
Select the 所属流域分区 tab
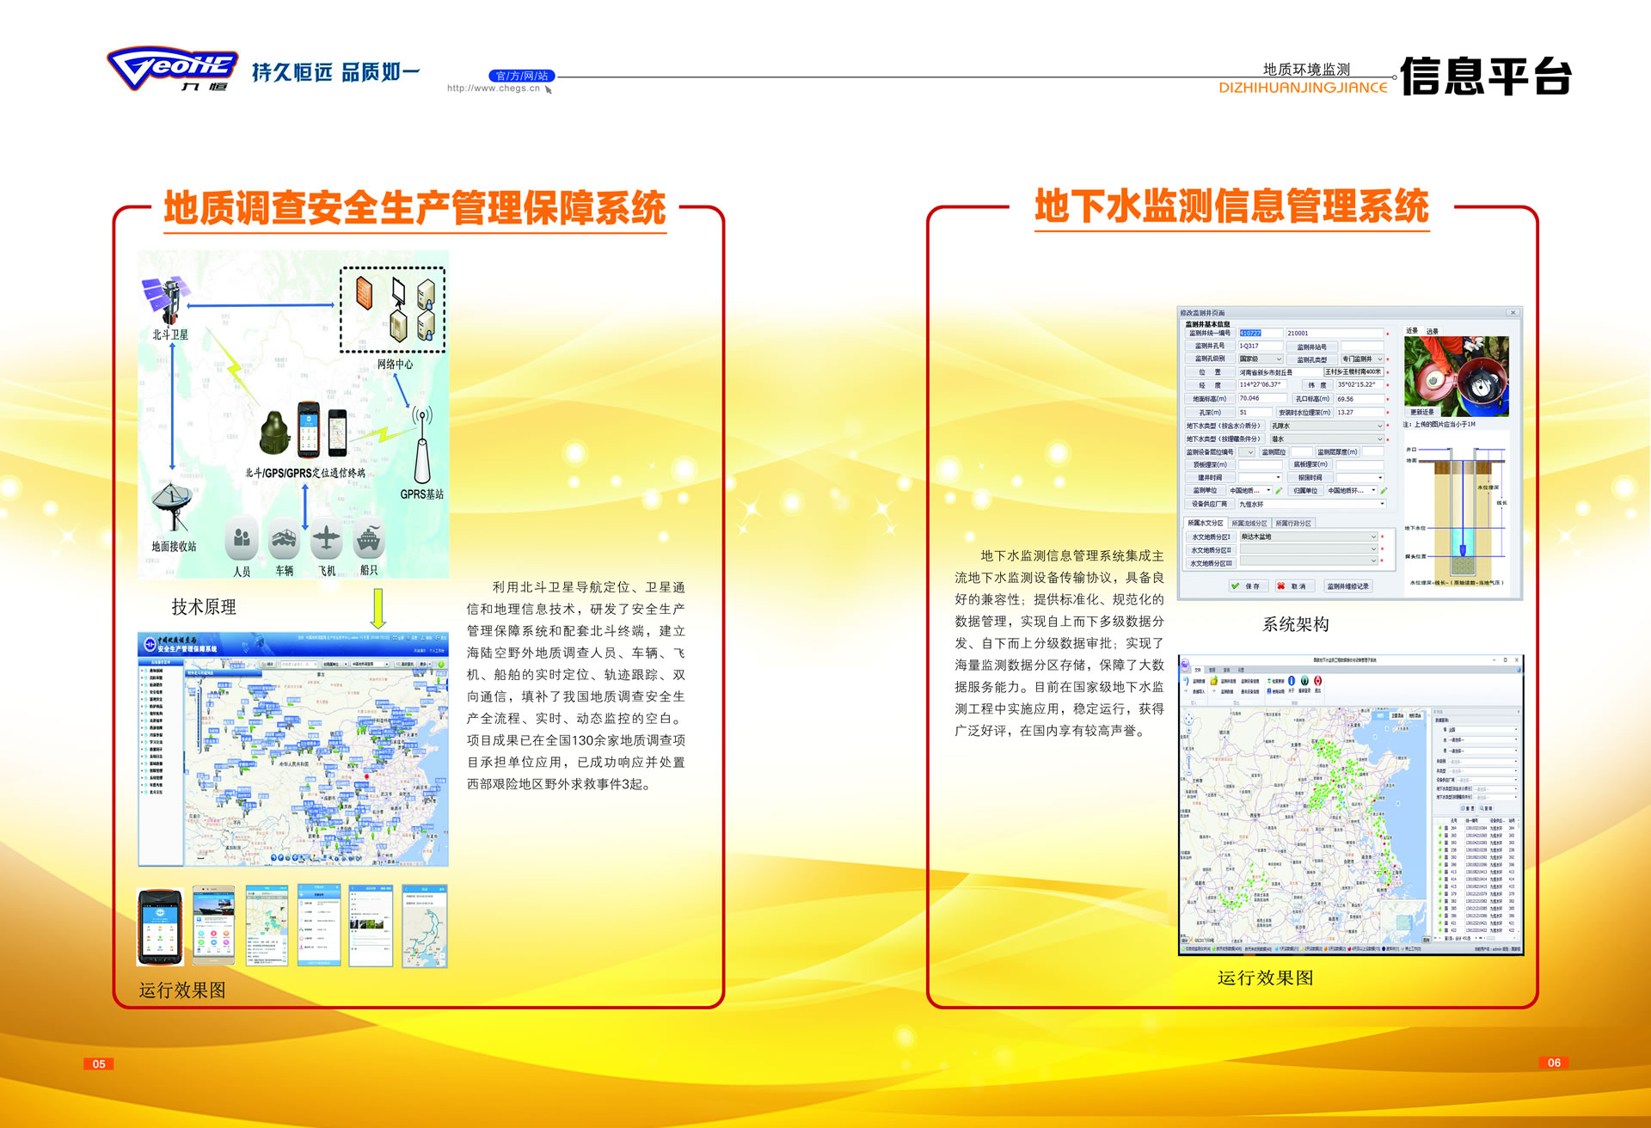coord(1249,524)
